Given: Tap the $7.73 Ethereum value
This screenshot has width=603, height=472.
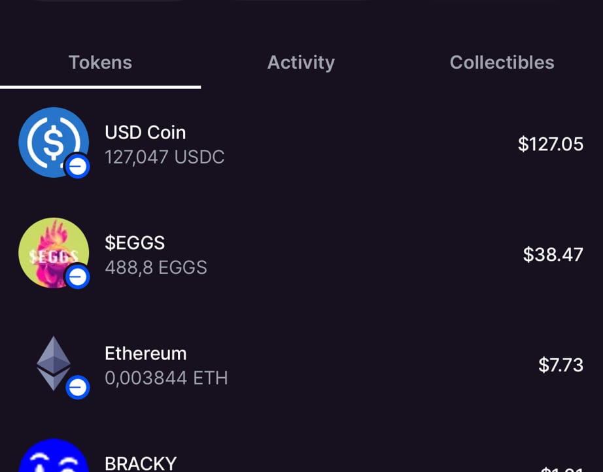Looking at the screenshot, I should coord(560,365).
